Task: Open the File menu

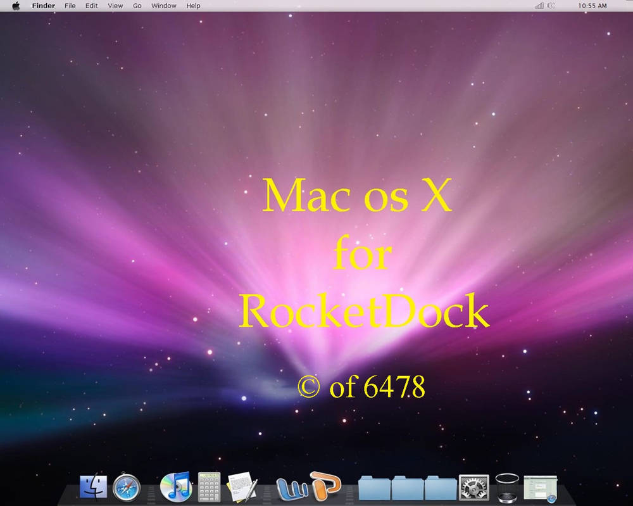Action: (x=70, y=6)
